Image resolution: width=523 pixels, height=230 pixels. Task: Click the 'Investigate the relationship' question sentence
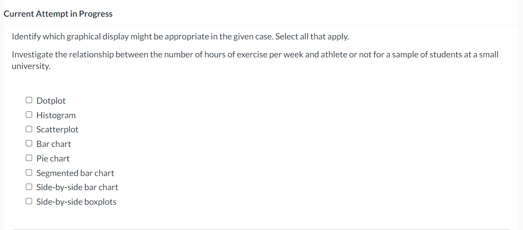click(255, 60)
